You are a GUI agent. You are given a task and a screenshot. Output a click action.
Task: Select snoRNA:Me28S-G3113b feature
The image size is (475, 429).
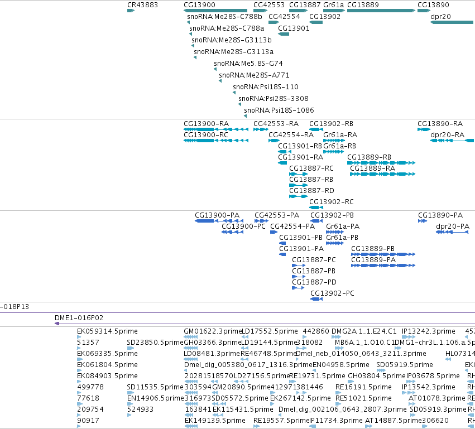(x=193, y=46)
